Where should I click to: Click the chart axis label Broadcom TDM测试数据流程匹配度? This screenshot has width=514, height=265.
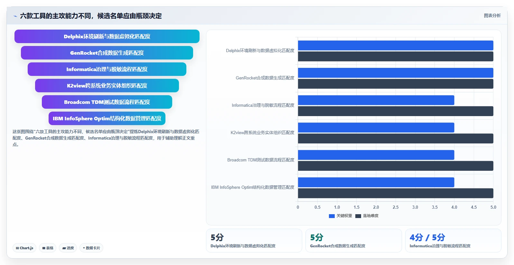pyautogui.click(x=261, y=160)
